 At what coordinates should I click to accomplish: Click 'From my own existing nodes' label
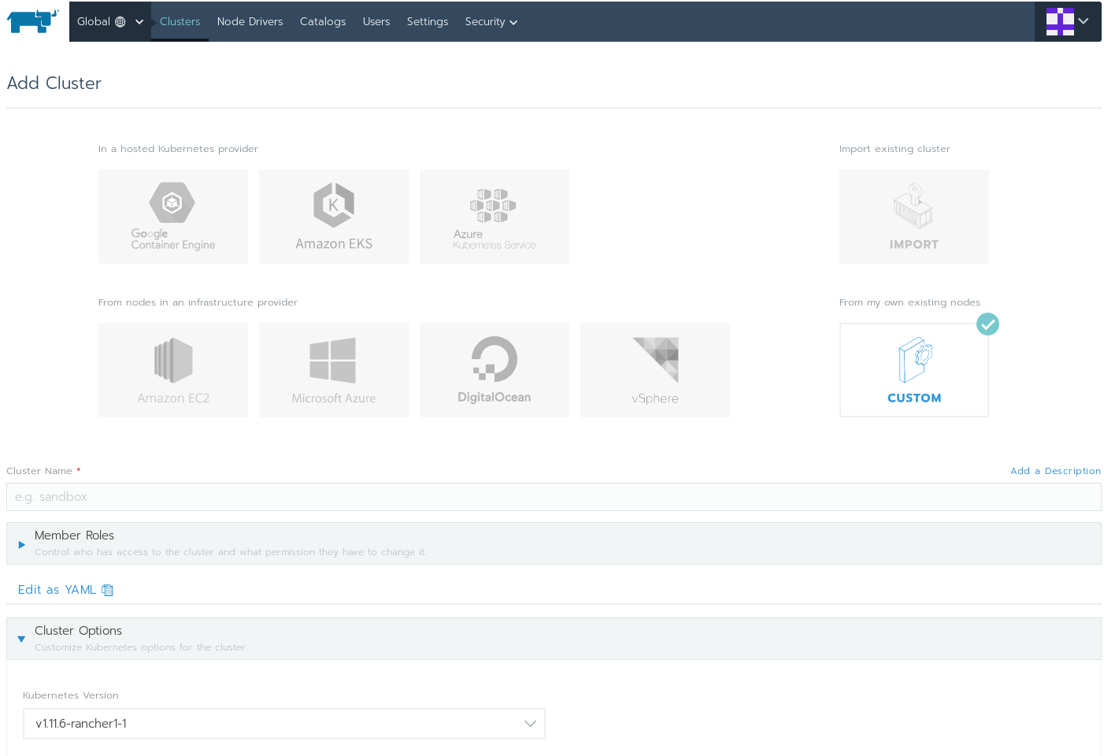pos(910,302)
